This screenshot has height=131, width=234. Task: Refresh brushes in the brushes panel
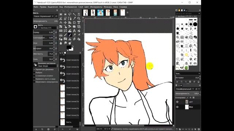[194, 82]
